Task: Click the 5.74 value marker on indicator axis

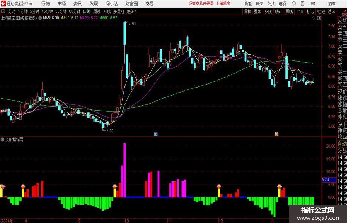Action: 329,180
